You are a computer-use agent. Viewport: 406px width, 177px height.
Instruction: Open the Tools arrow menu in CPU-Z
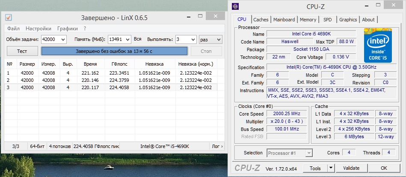[x=331, y=168]
